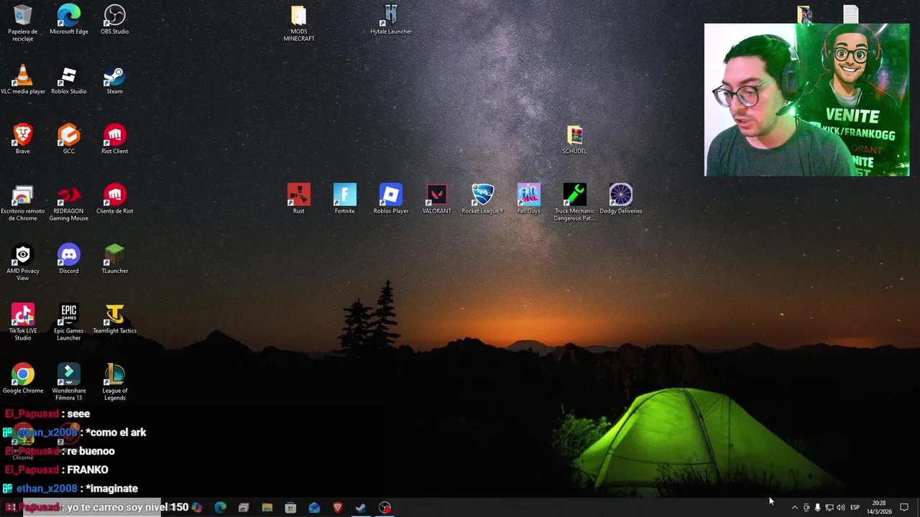Open the network tray icon
920x517 pixels.
coord(829,508)
